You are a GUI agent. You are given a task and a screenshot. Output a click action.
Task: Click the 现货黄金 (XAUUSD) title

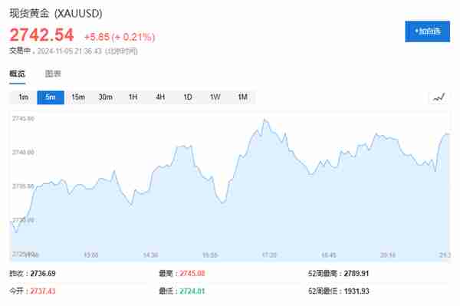tap(56, 13)
